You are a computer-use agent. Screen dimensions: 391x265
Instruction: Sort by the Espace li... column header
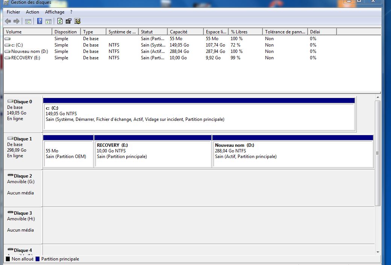pos(216,32)
